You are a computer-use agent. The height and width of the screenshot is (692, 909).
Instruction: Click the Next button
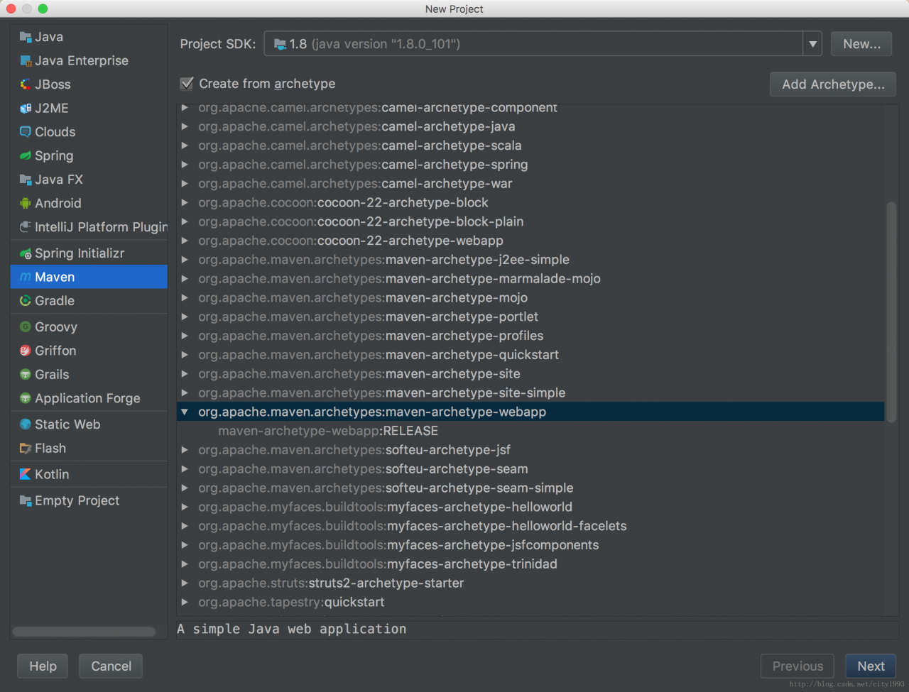871,666
